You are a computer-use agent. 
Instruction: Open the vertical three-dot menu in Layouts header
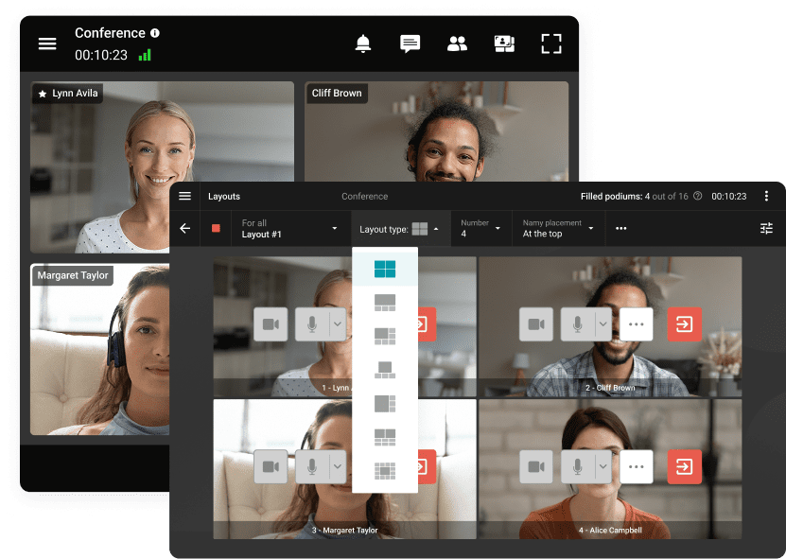click(766, 196)
